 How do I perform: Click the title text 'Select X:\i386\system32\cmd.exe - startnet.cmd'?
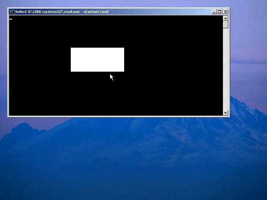(62, 12)
